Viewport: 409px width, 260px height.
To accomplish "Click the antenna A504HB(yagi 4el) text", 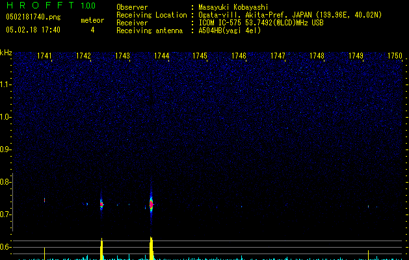I will [230, 31].
